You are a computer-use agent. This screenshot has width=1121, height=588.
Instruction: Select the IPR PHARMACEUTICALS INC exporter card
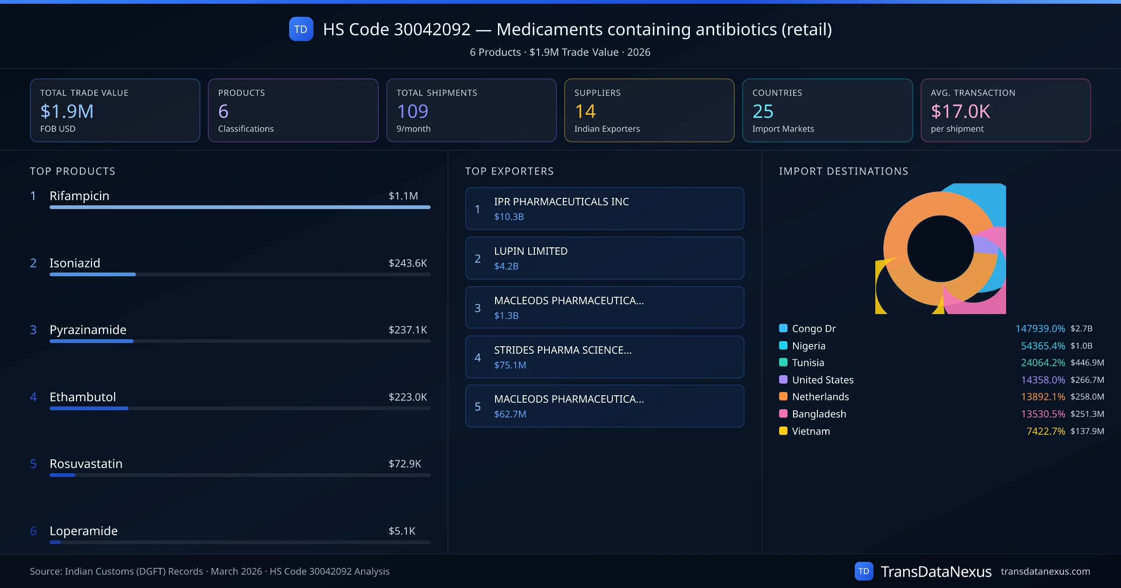[604, 209]
